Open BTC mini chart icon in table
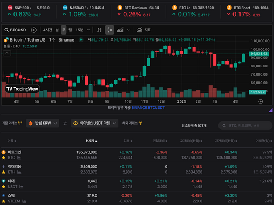This screenshot has width=274, height=205. click(x=19, y=158)
